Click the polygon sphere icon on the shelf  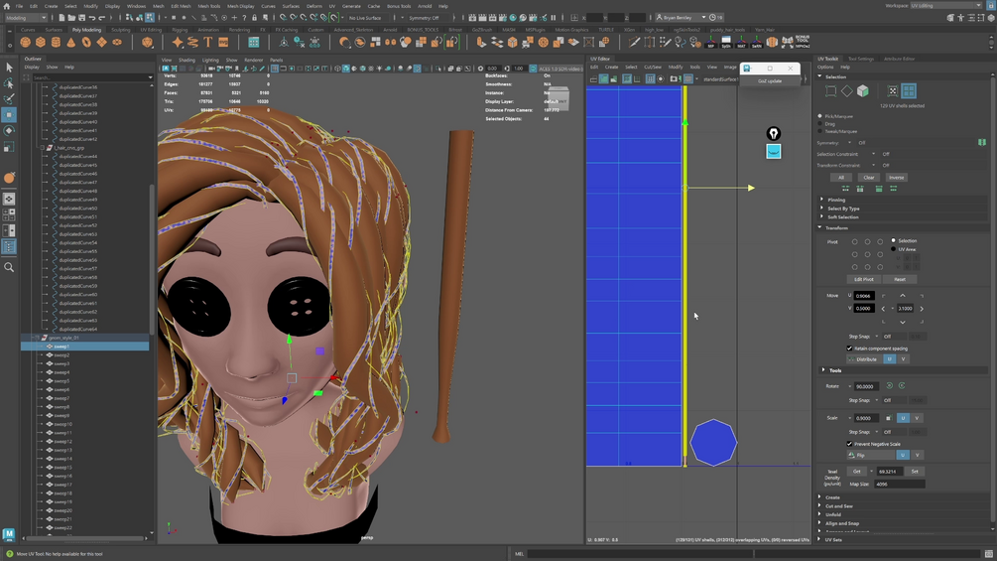click(26, 43)
